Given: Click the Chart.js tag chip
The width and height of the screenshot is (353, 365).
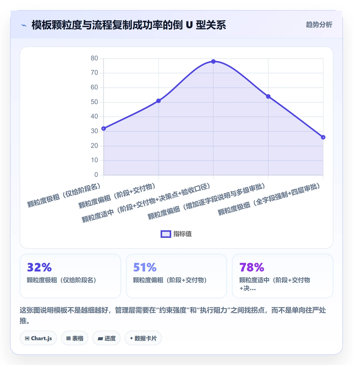Looking at the screenshot, I should (38, 338).
